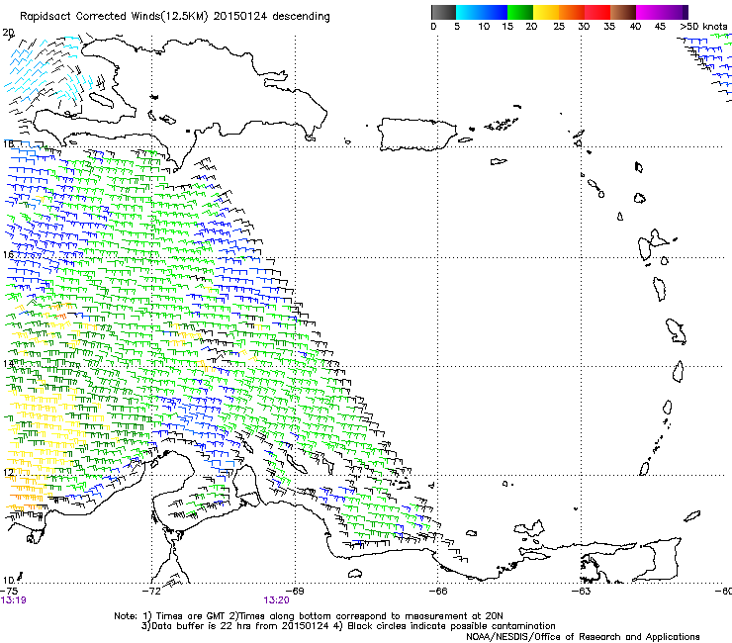Click the '16' latitude axis label
The image size is (732, 643).
click(x=8, y=255)
